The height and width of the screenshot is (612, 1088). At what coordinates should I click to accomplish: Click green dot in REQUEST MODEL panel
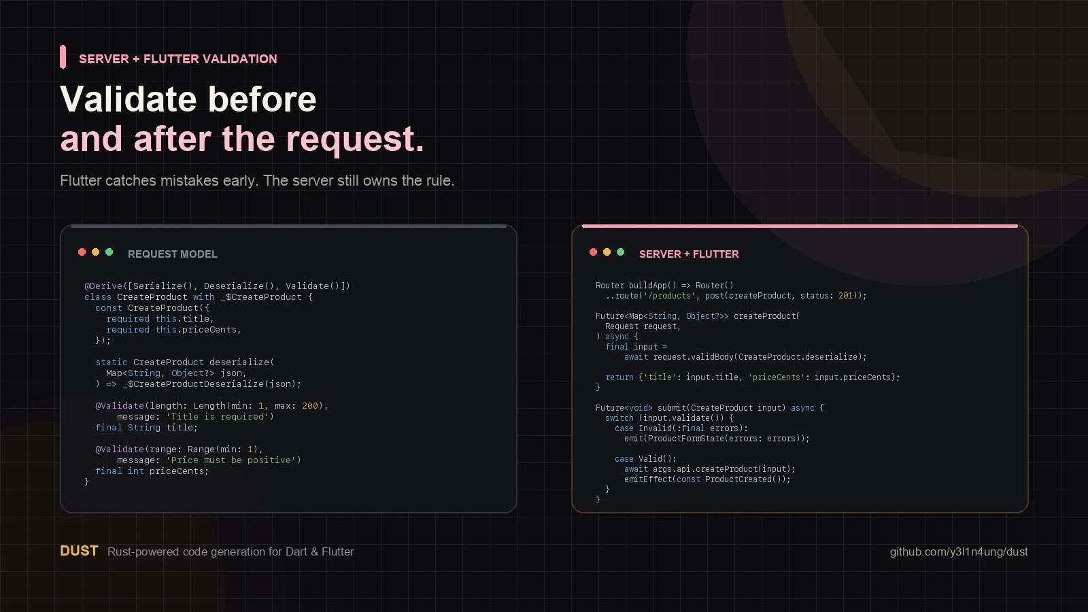[x=109, y=252]
